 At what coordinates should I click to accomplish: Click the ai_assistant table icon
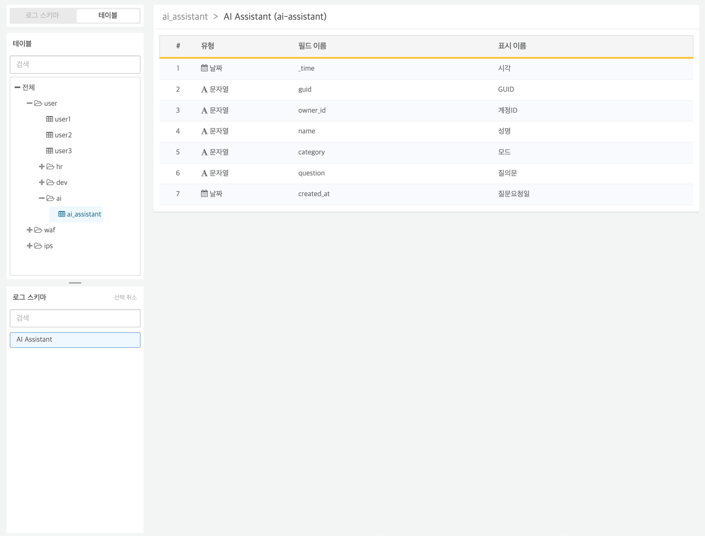pos(62,214)
